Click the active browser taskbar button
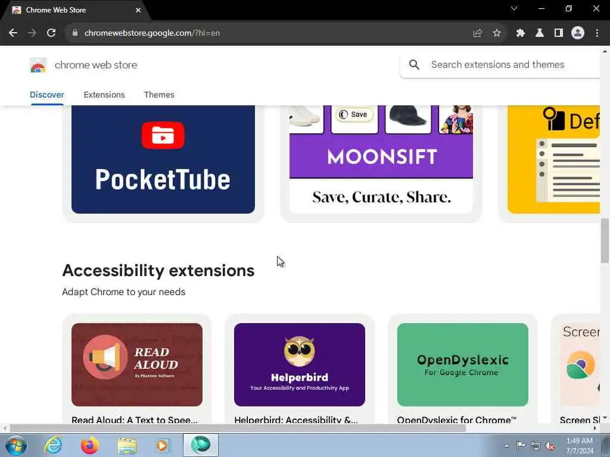 point(201,445)
